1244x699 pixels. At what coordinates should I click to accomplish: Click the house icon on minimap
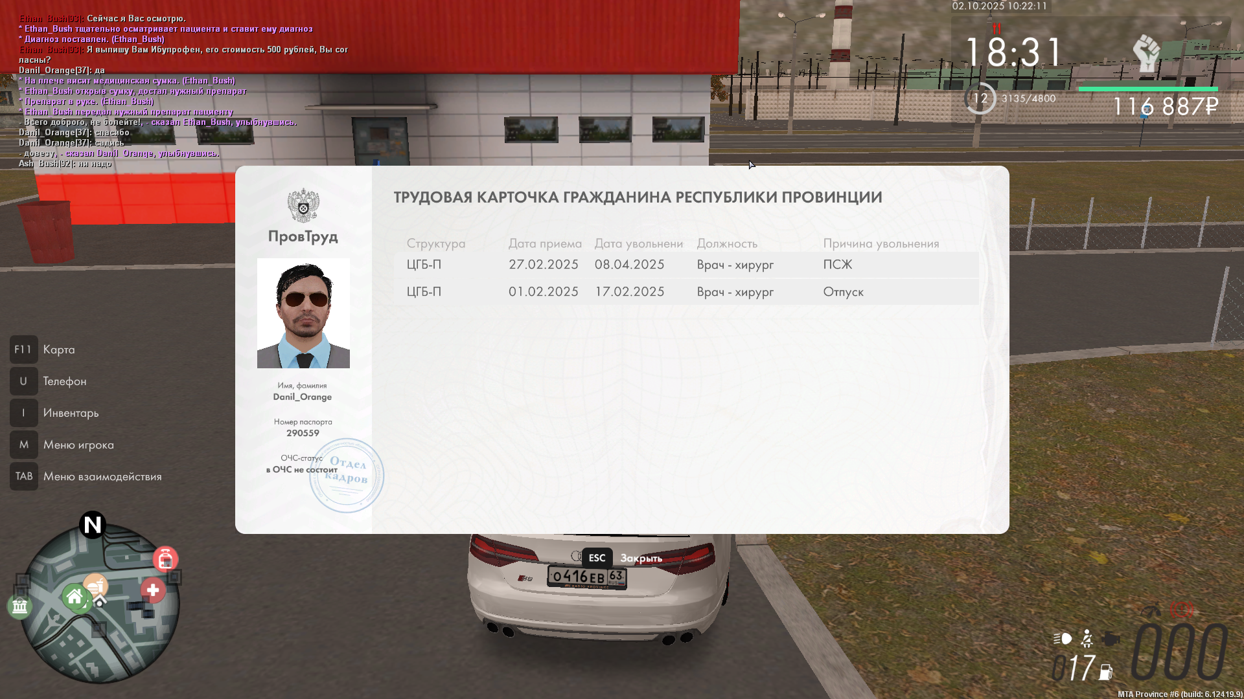pos(75,597)
